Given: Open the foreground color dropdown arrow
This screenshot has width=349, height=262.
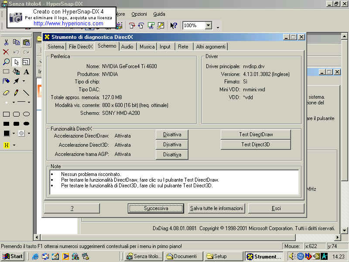Looking at the screenshot, I should click(14, 134).
